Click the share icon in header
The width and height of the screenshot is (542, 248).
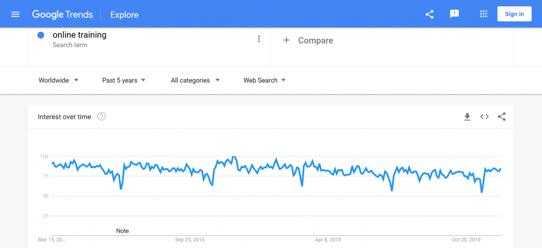point(429,14)
